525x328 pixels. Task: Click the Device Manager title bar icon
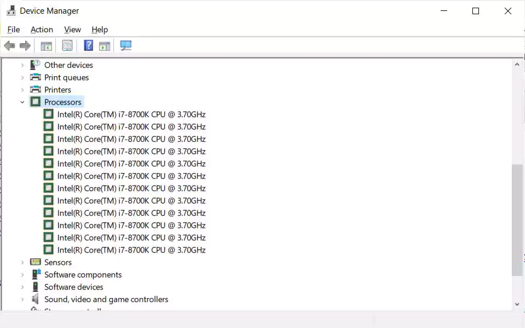point(11,11)
